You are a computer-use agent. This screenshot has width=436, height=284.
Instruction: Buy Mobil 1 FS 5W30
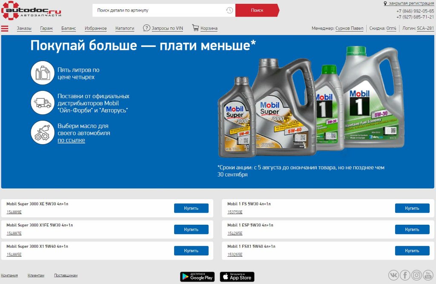click(412, 208)
